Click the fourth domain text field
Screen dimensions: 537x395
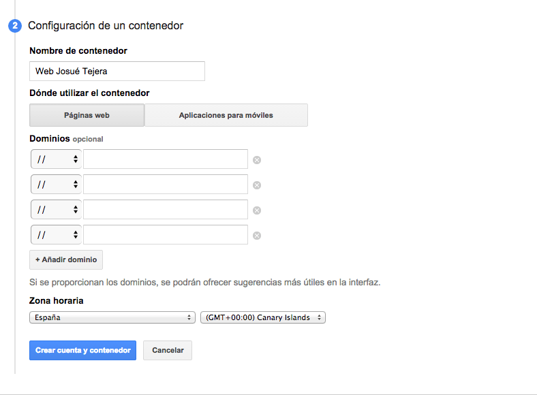(x=165, y=235)
